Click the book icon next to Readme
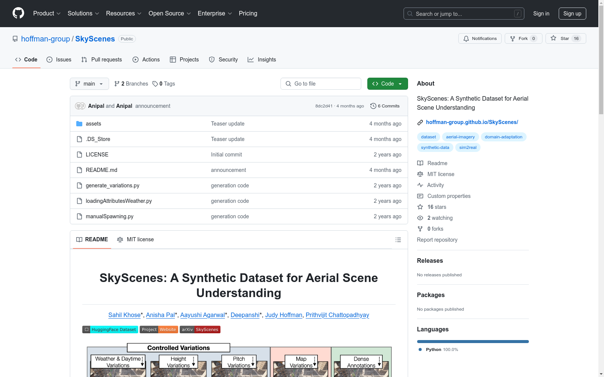The image size is (604, 377). point(420,163)
